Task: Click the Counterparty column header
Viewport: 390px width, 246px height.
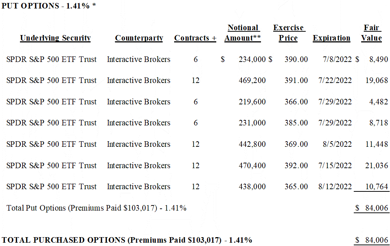Action: 139,38
